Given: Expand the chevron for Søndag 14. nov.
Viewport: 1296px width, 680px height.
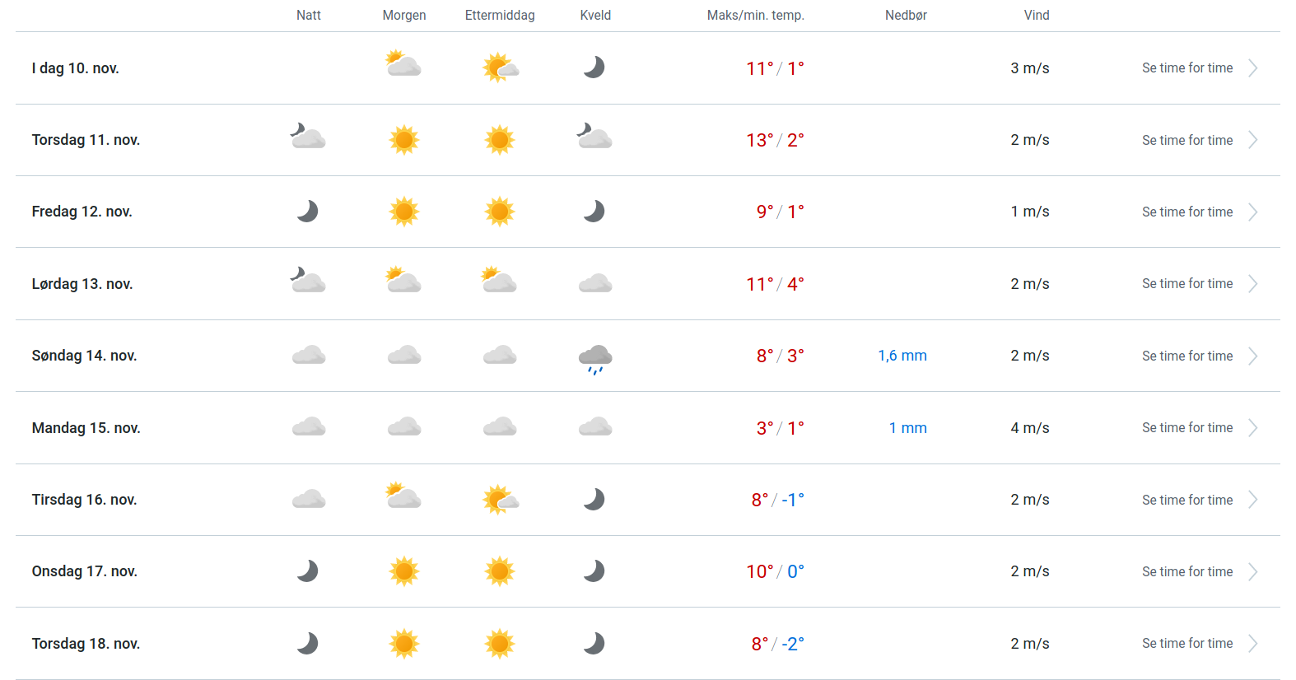Looking at the screenshot, I should click(x=1252, y=356).
